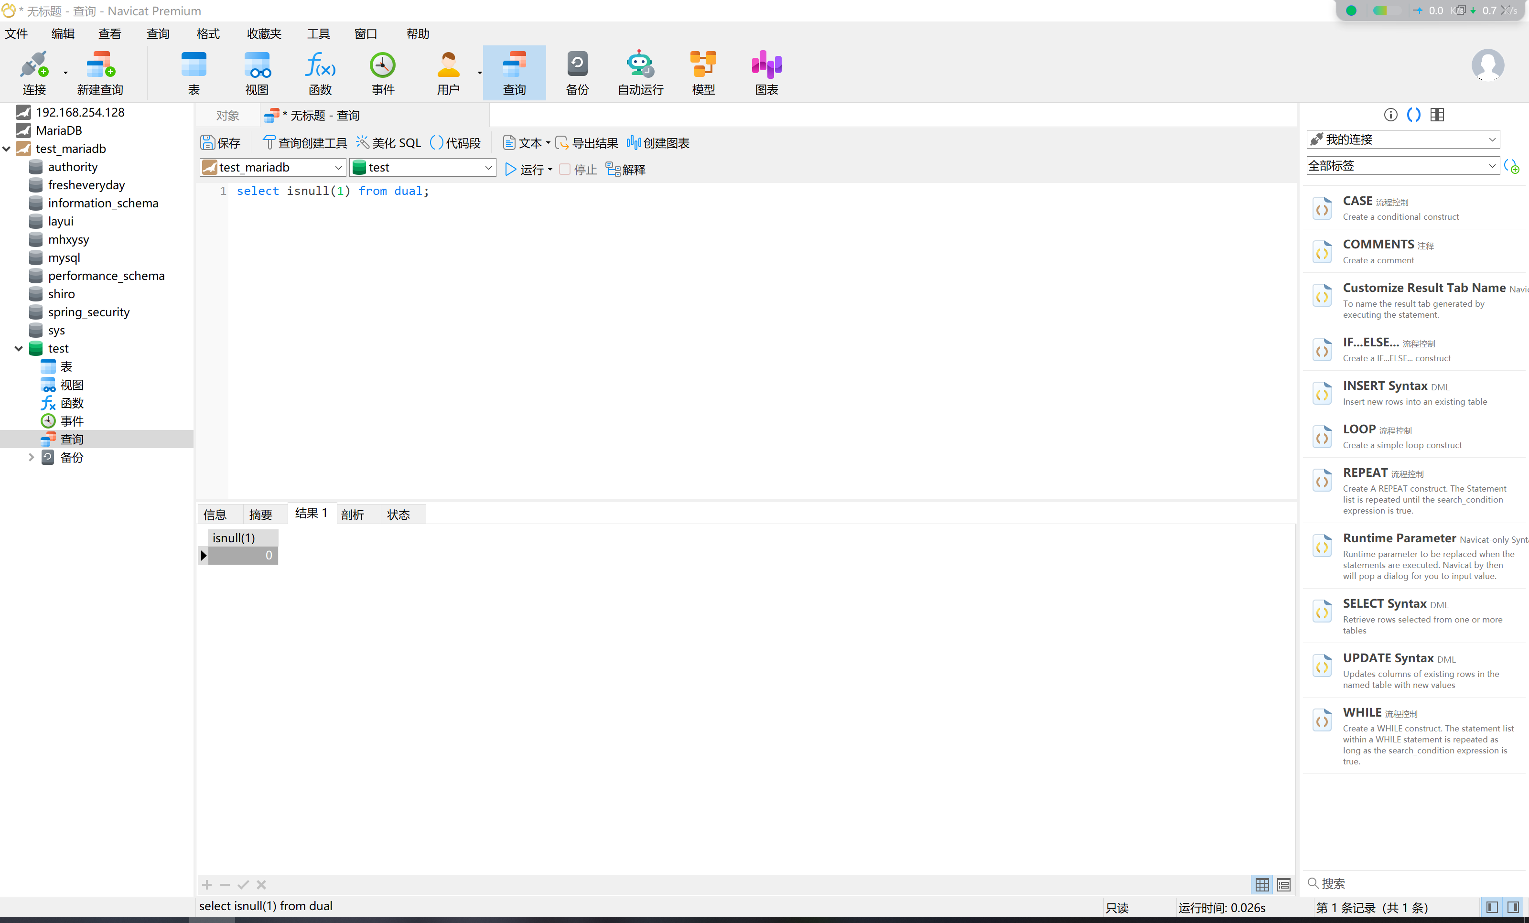Click Beautify SQL
1529x923 pixels.
click(x=389, y=143)
